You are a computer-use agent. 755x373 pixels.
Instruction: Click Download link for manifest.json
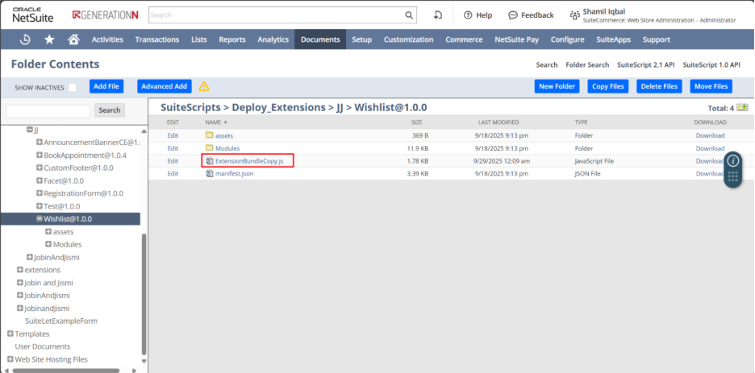point(710,173)
